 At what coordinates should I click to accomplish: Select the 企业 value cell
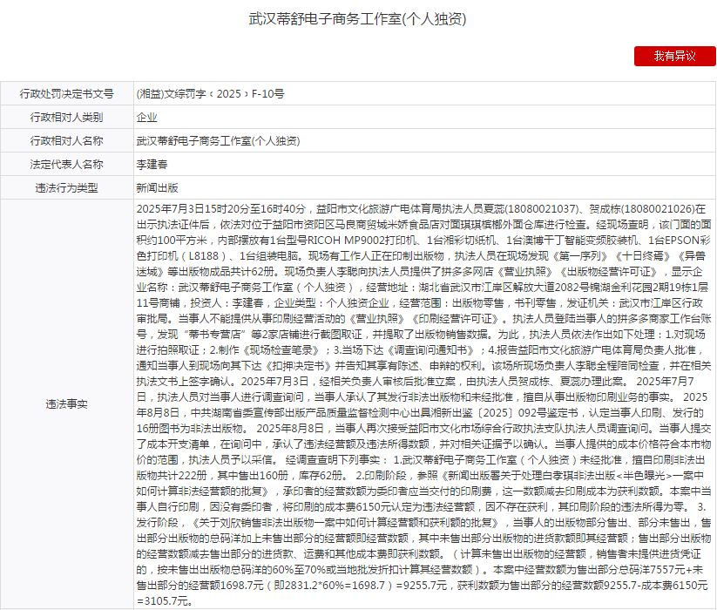click(x=147, y=117)
